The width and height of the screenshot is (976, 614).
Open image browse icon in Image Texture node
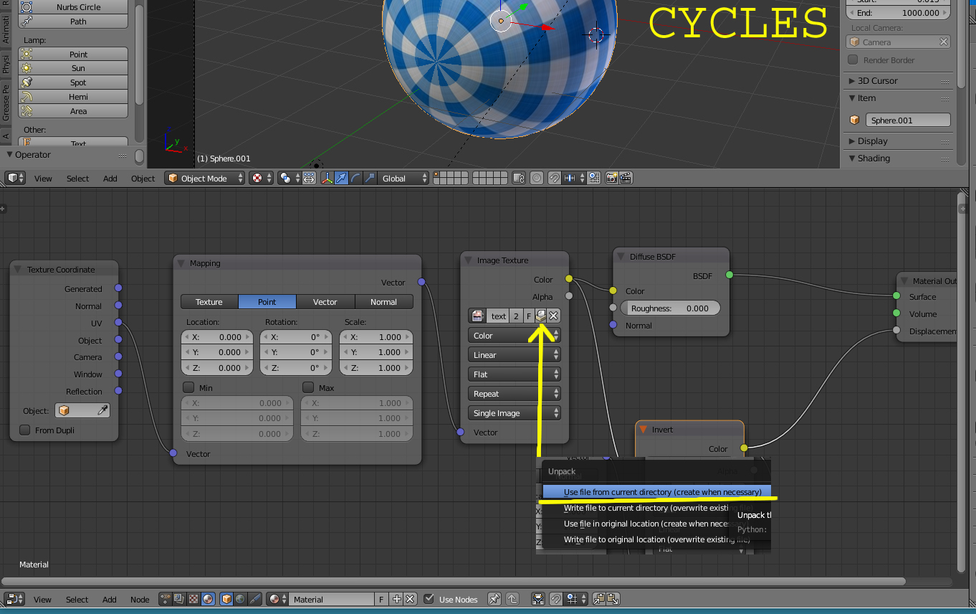tap(477, 316)
